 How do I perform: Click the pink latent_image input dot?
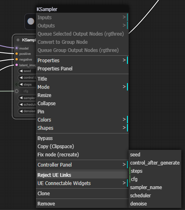click(x=17, y=65)
